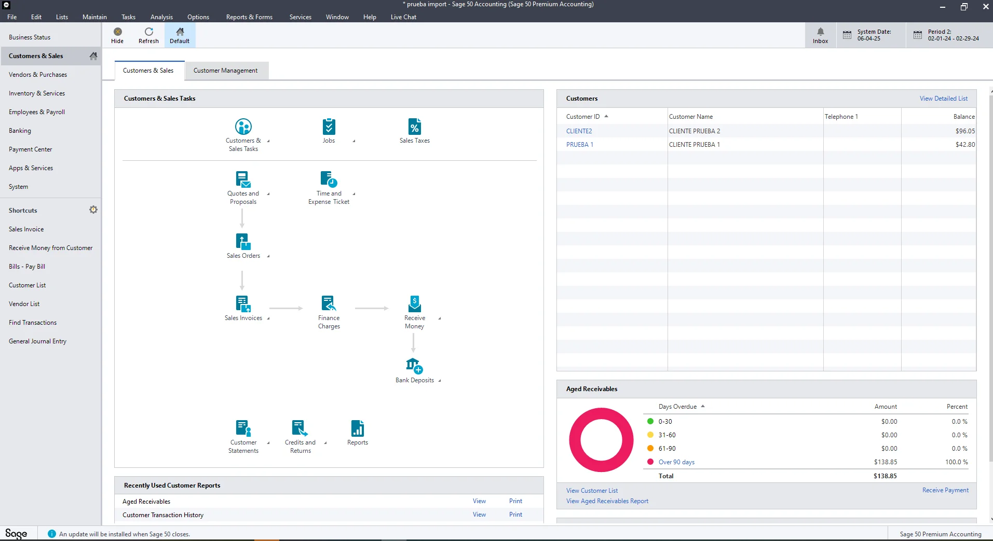Open the Reports icon

coord(357,428)
